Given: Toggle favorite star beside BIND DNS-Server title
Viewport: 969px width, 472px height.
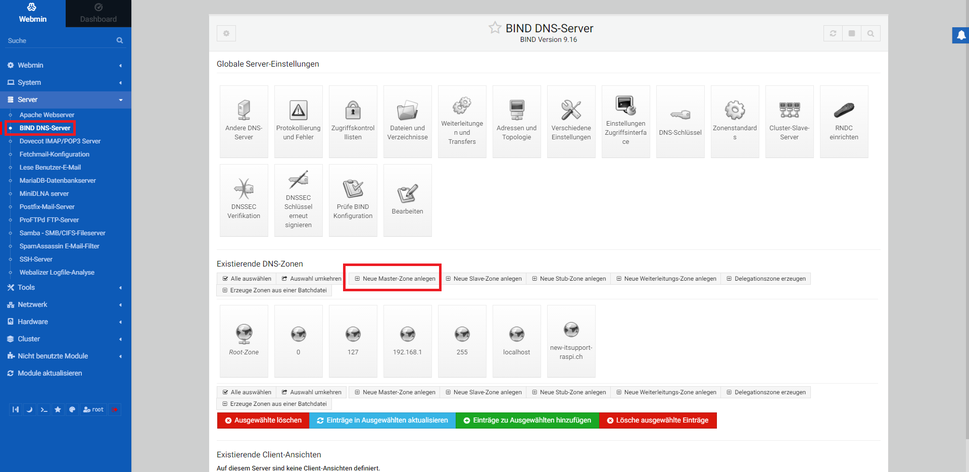Looking at the screenshot, I should pos(495,28).
